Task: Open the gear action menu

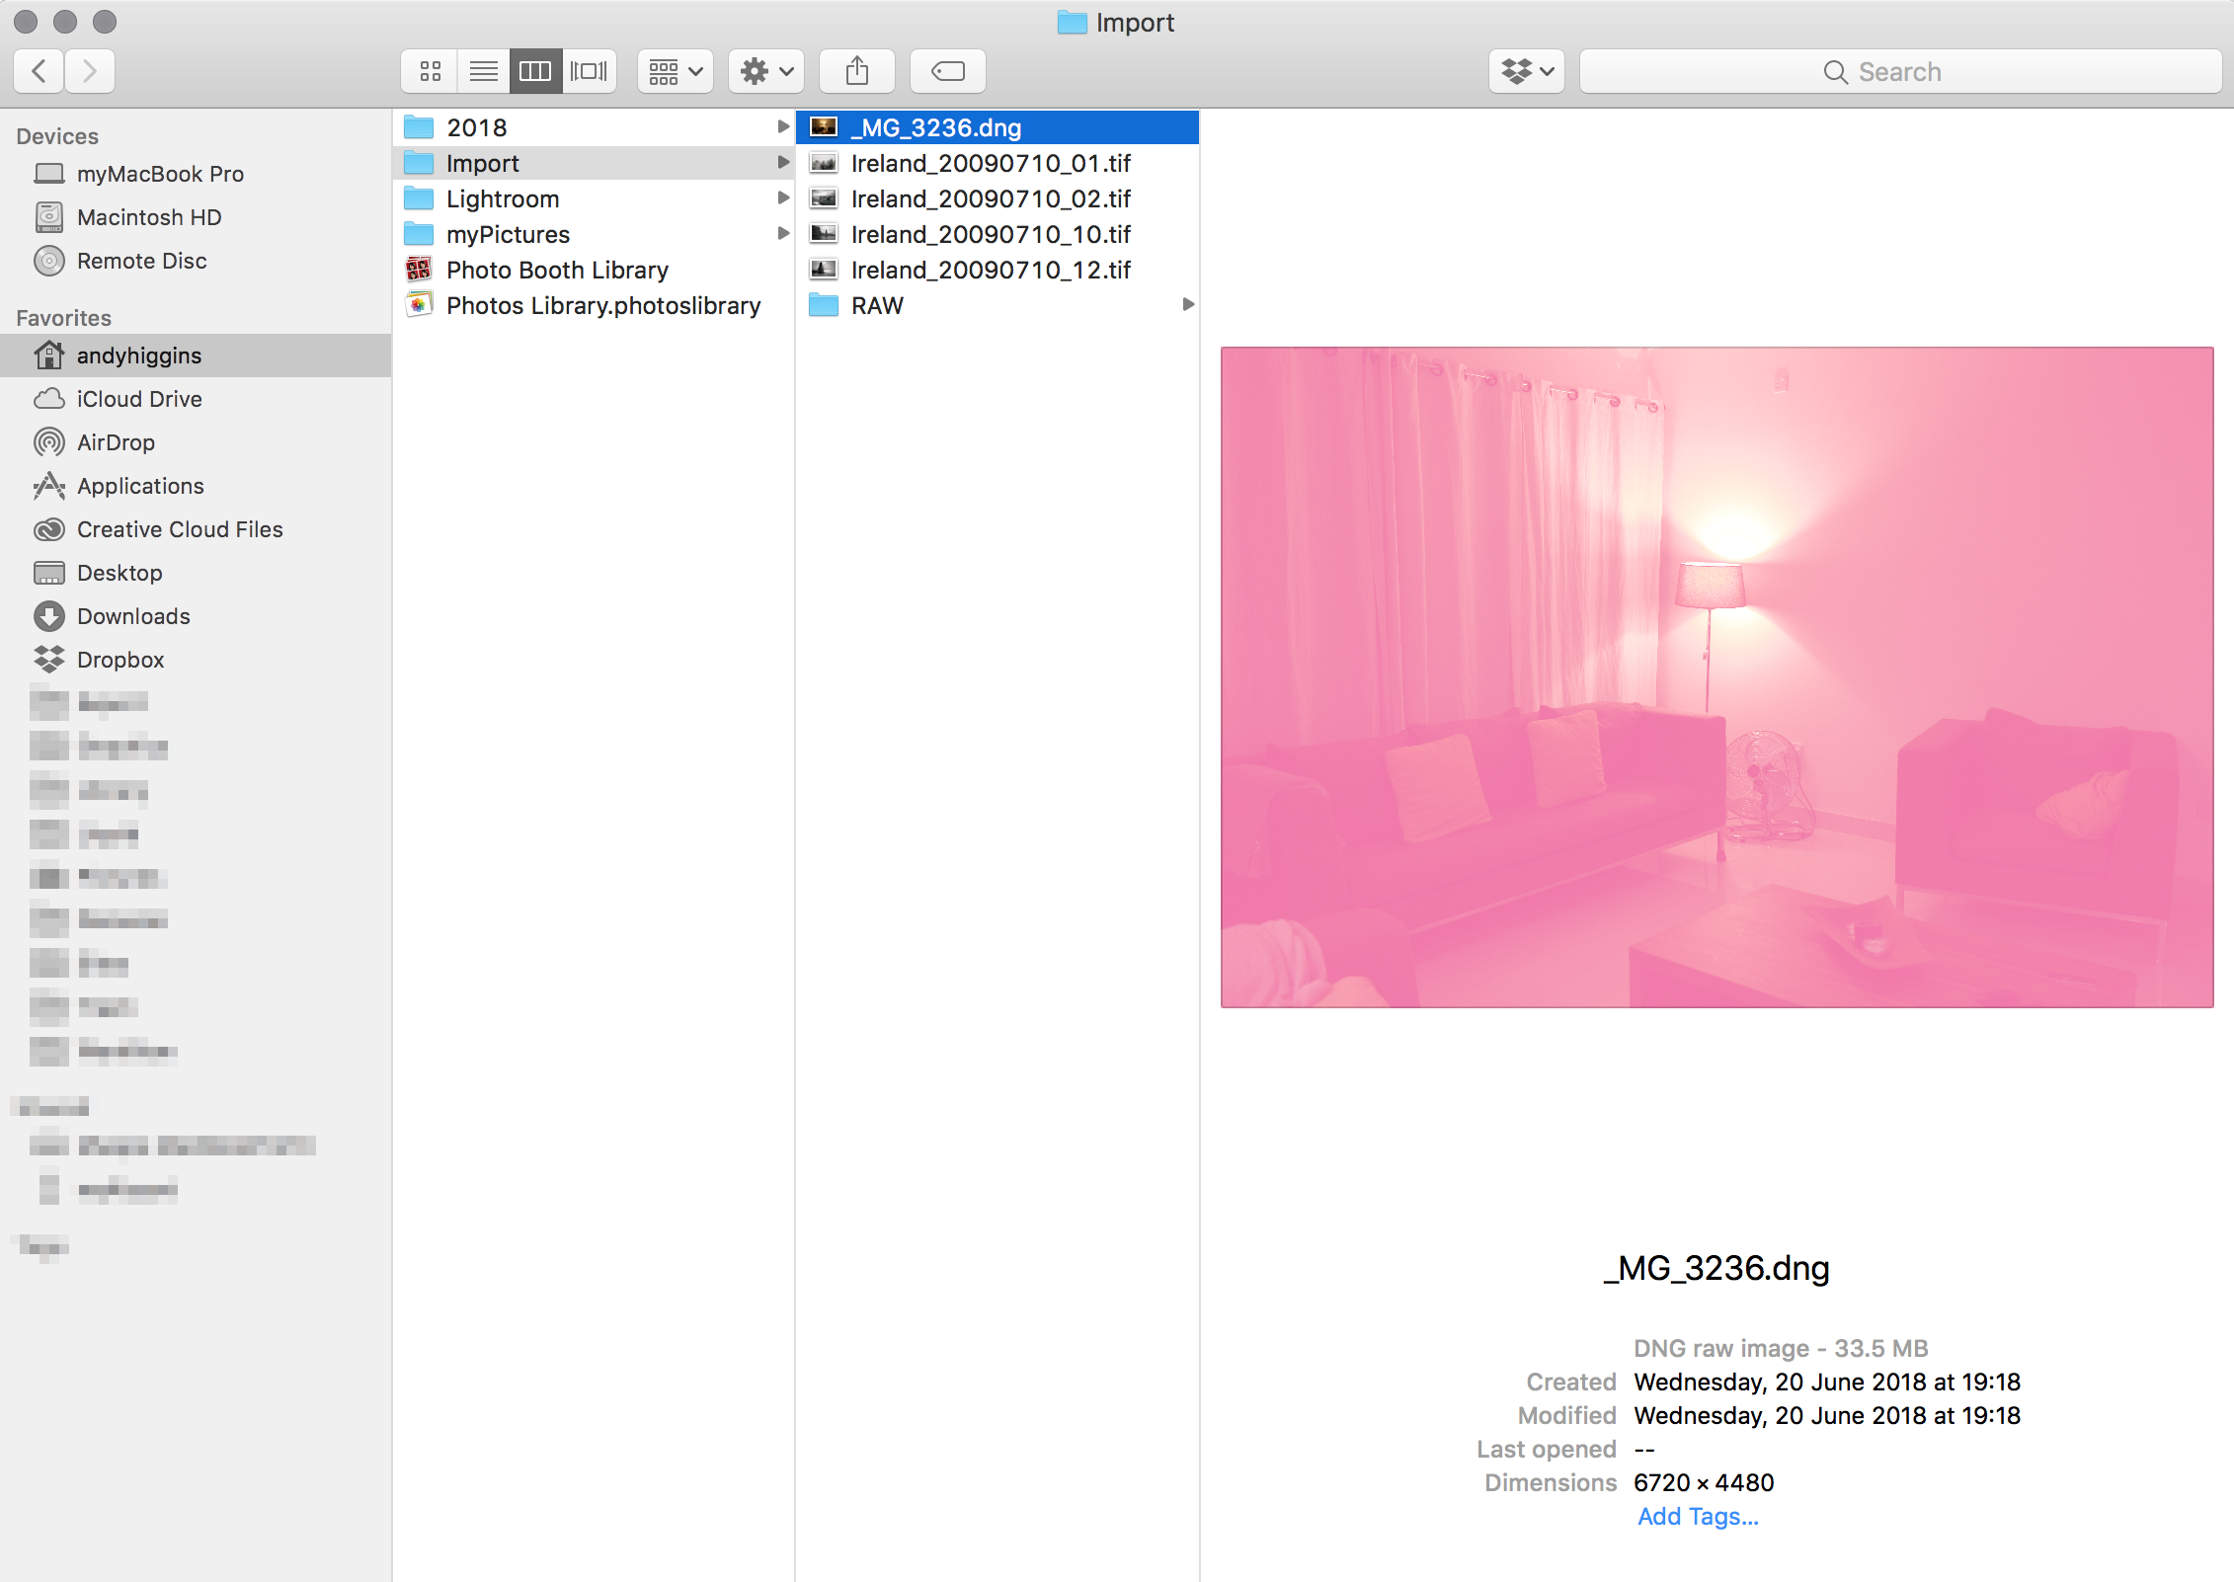Action: 766,71
